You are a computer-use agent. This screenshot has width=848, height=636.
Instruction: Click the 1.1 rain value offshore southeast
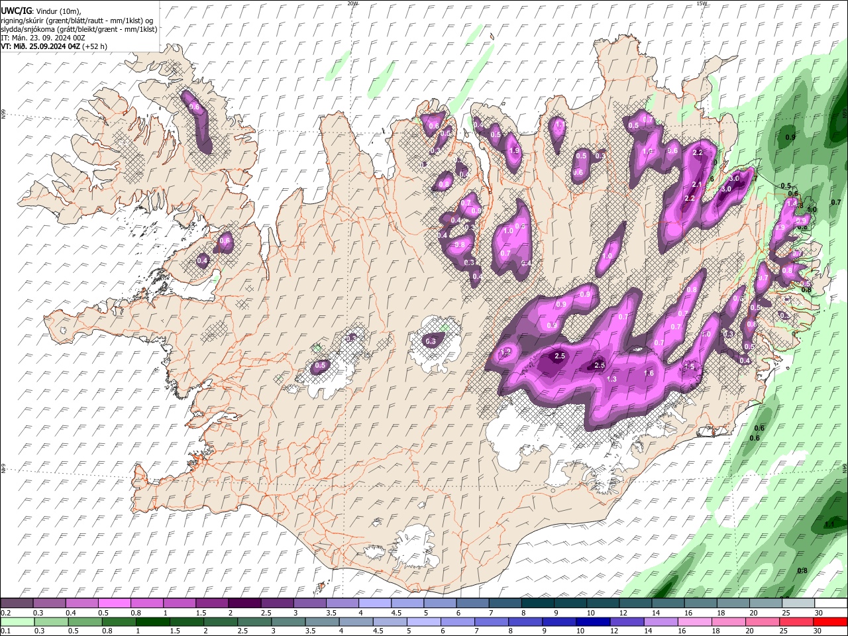[x=829, y=525]
